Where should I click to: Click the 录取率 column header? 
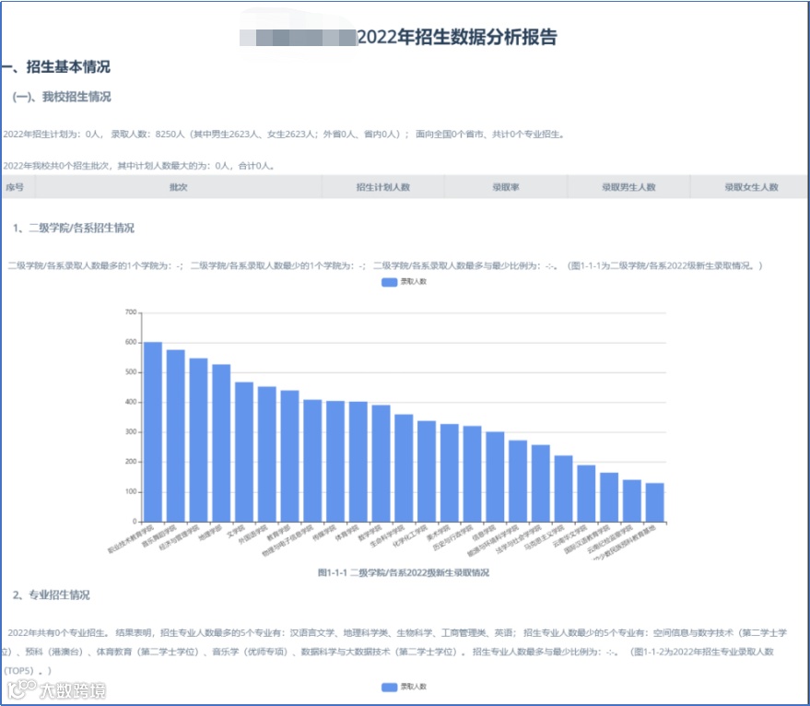[506, 187]
